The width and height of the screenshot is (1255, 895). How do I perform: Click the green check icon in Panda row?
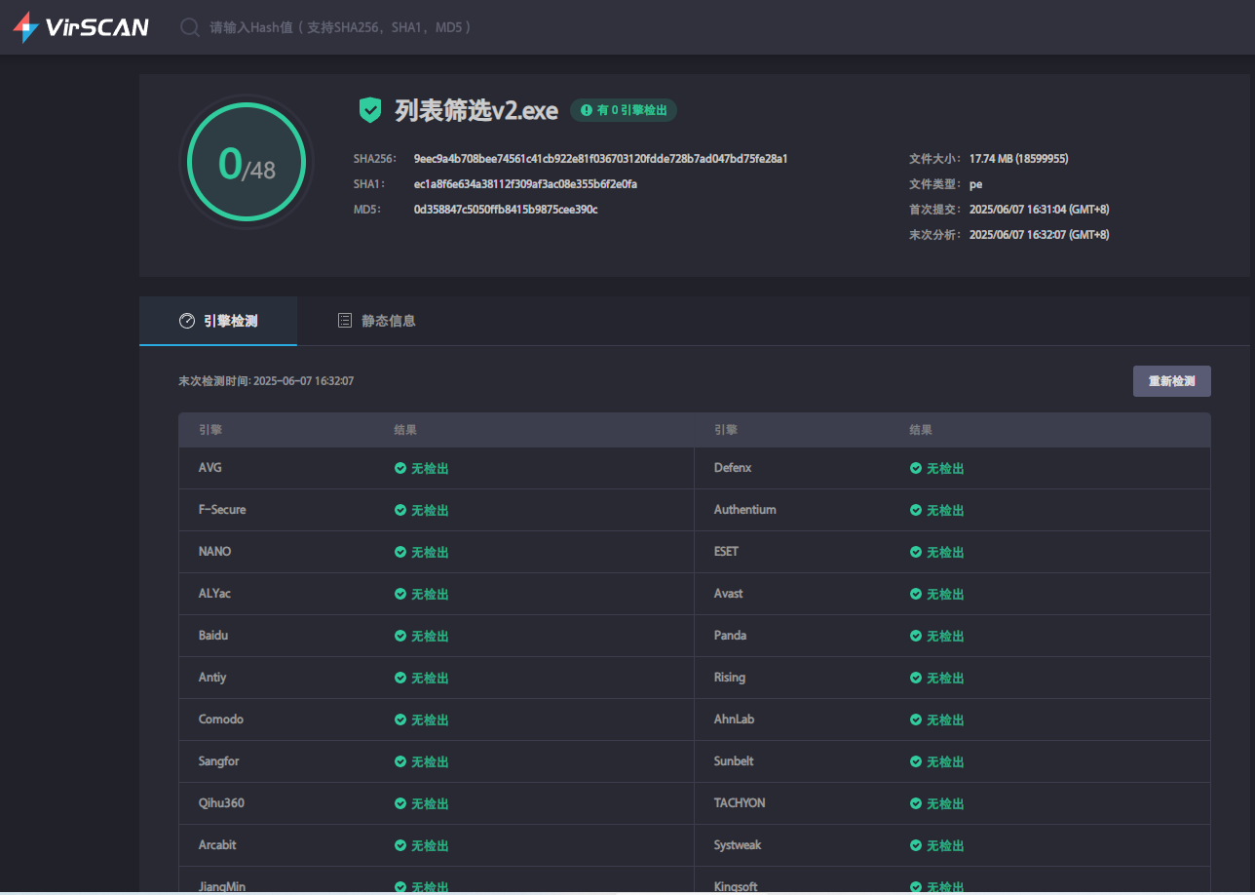coord(916,636)
